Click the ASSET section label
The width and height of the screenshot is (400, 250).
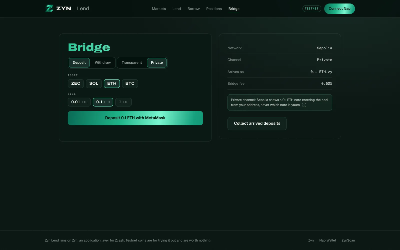73,75
